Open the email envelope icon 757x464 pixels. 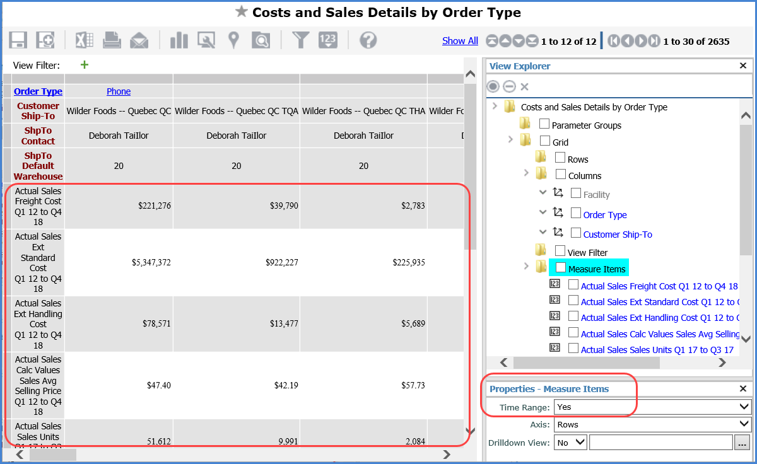139,41
